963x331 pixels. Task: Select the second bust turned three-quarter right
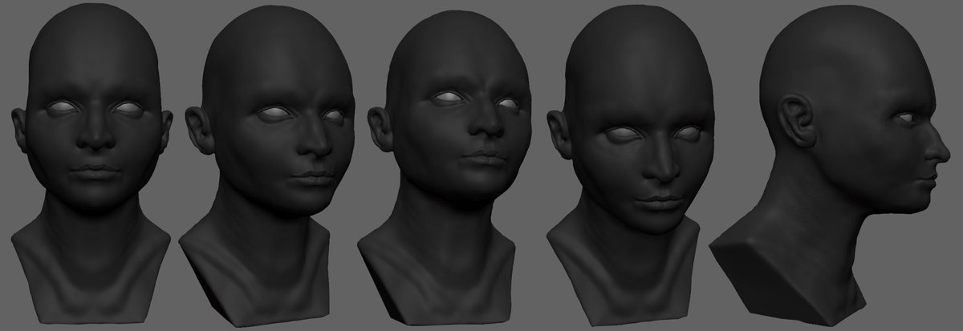coord(265,164)
